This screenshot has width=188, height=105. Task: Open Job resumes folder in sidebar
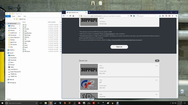(14, 45)
